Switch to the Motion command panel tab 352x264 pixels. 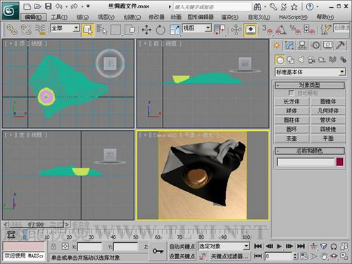point(315,45)
